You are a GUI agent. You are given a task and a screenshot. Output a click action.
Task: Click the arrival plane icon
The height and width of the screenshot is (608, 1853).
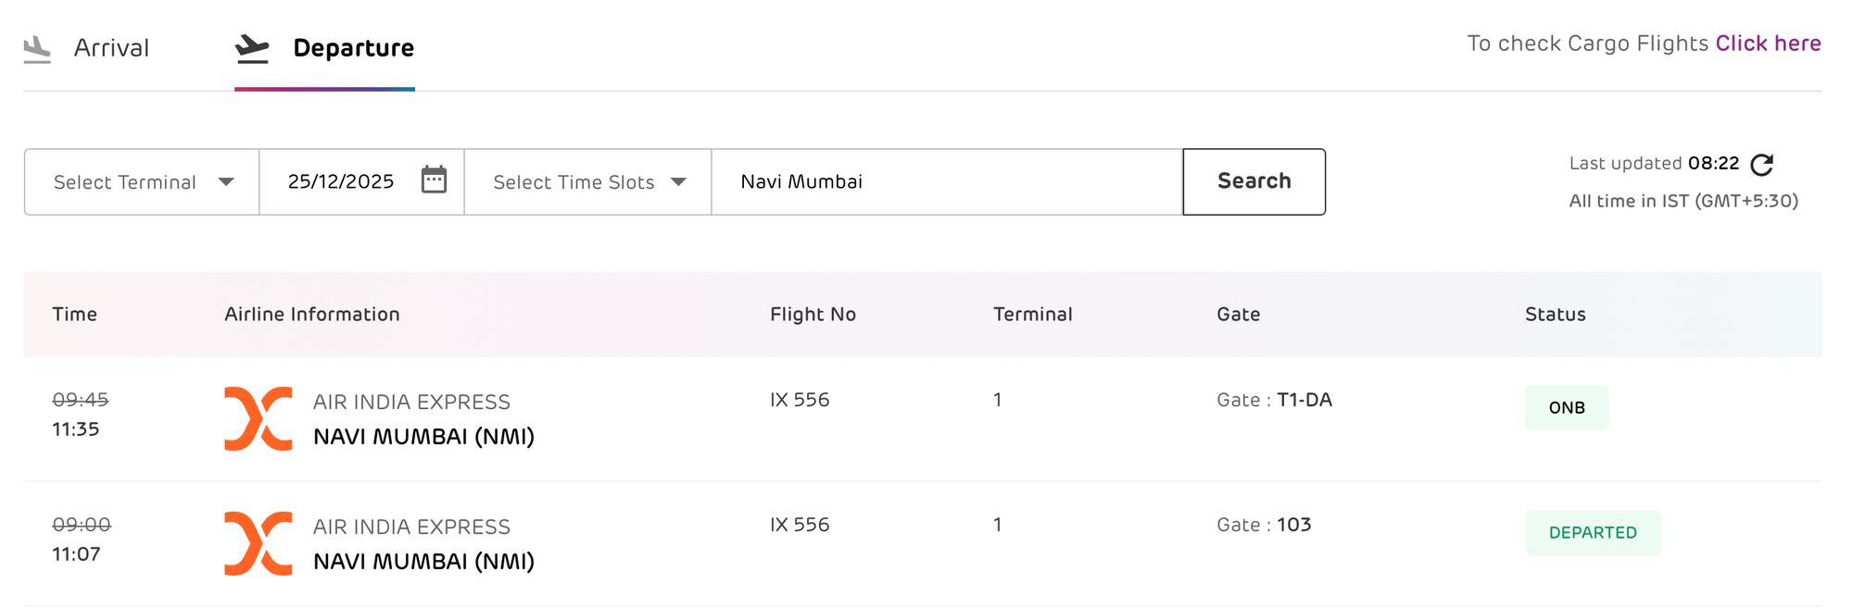[x=37, y=47]
